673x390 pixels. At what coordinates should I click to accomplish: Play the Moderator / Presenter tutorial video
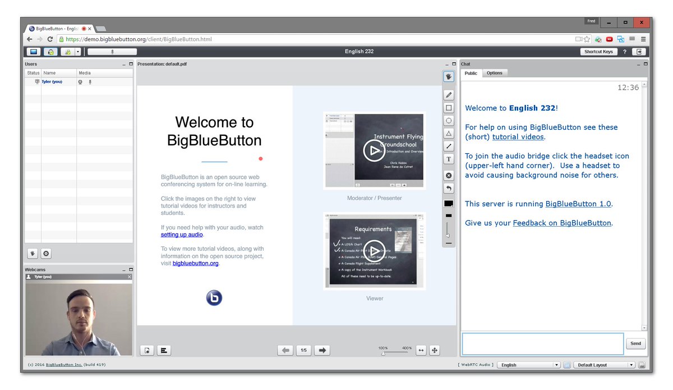click(x=374, y=150)
